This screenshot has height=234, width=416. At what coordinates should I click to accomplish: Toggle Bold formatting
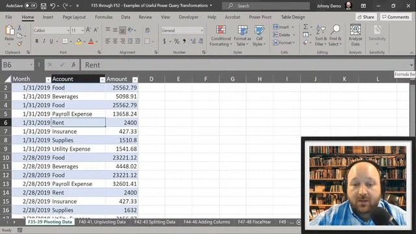click(x=36, y=41)
